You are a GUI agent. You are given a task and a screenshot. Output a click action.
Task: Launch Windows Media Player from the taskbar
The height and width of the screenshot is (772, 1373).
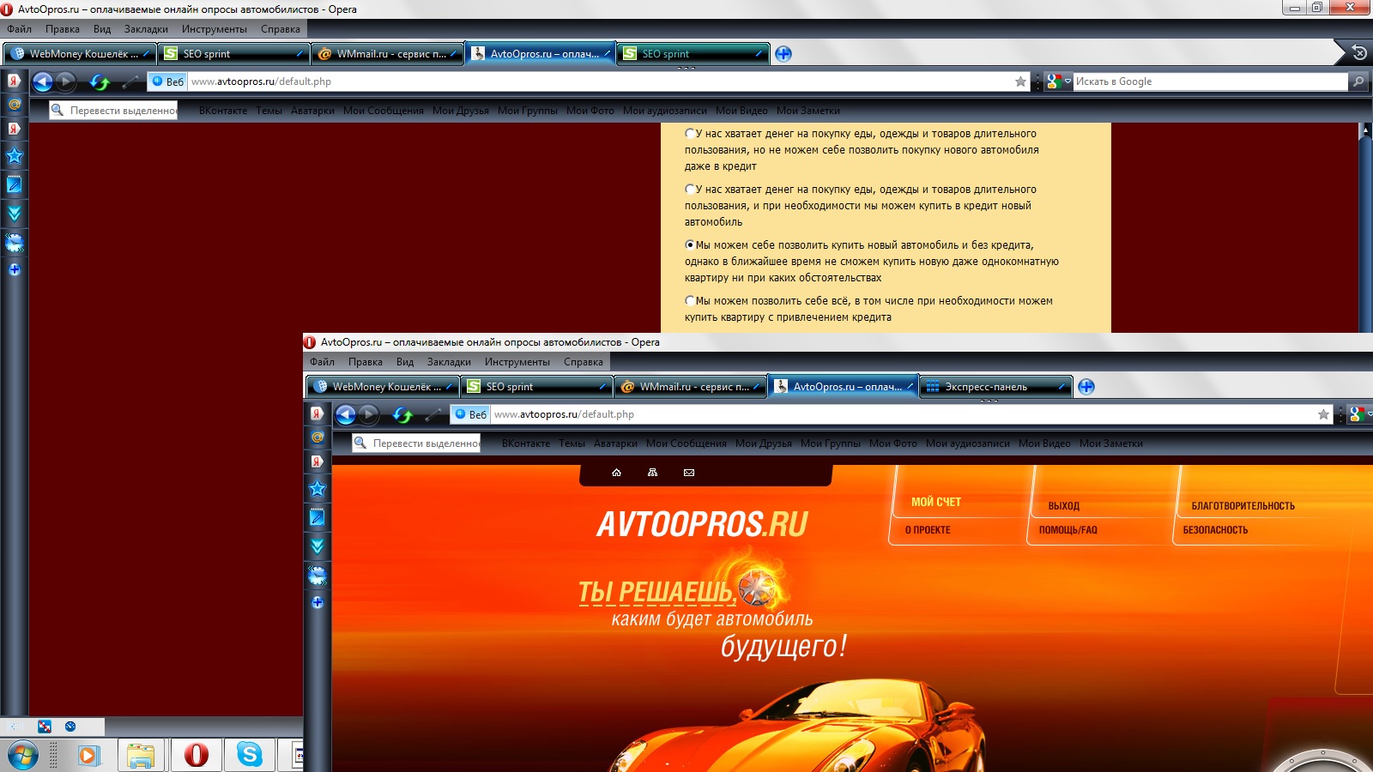tap(88, 755)
